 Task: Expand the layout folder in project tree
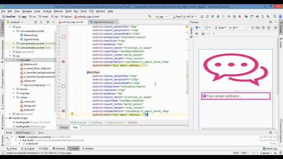(14, 89)
